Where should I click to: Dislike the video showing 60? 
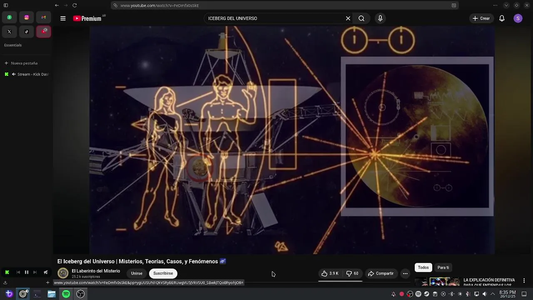click(x=352, y=273)
